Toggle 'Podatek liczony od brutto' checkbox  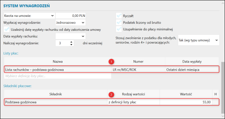(x=119, y=22)
